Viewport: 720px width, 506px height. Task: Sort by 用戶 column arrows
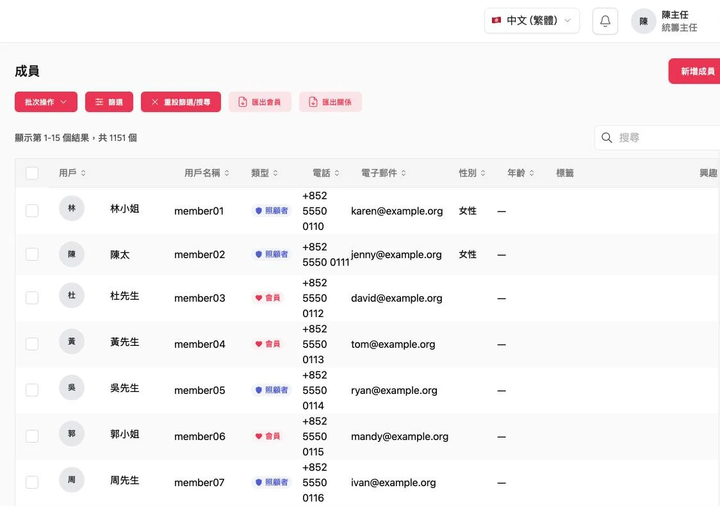point(83,173)
